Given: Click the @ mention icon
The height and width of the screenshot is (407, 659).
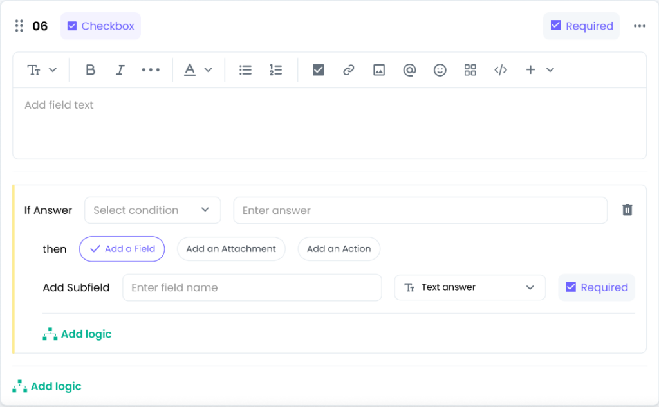Looking at the screenshot, I should (409, 70).
